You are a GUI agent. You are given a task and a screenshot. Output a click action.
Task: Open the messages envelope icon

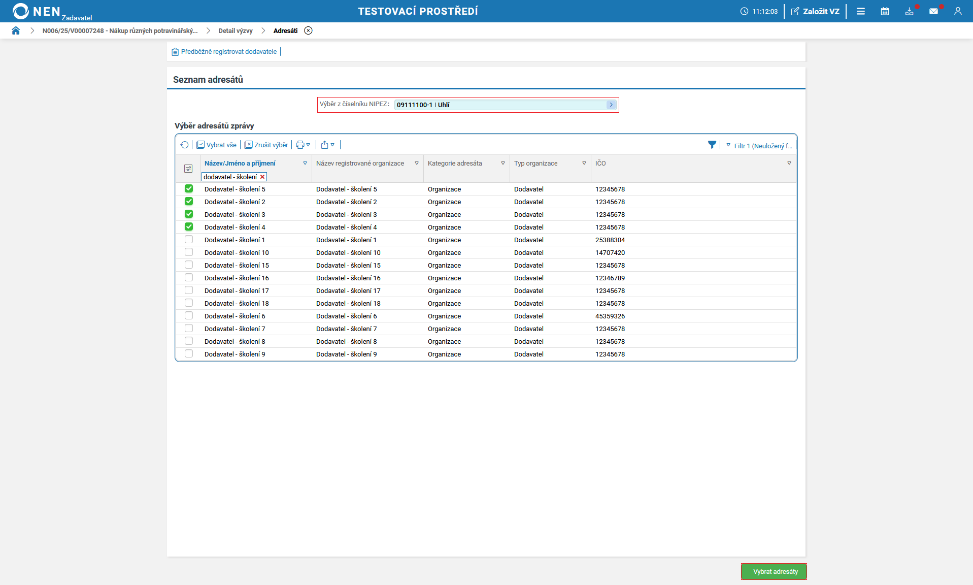[x=933, y=11]
